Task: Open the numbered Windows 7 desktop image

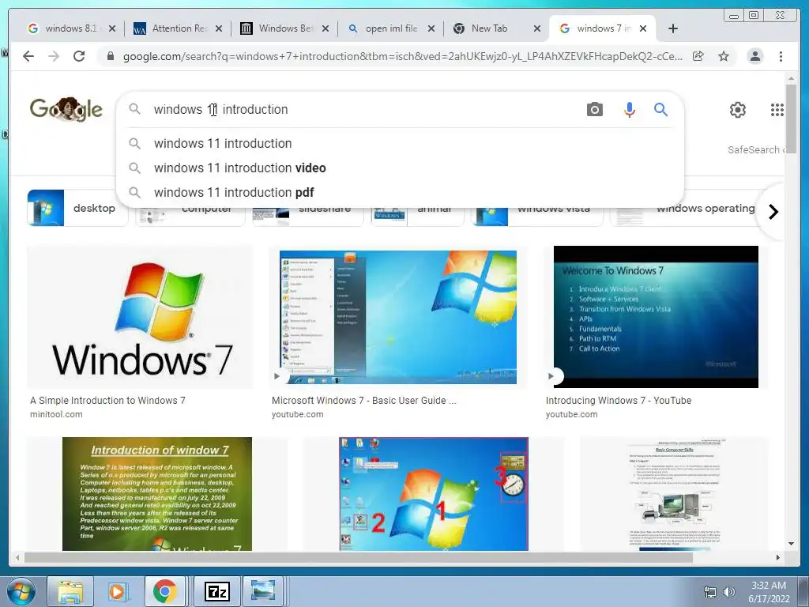Action: [x=434, y=494]
